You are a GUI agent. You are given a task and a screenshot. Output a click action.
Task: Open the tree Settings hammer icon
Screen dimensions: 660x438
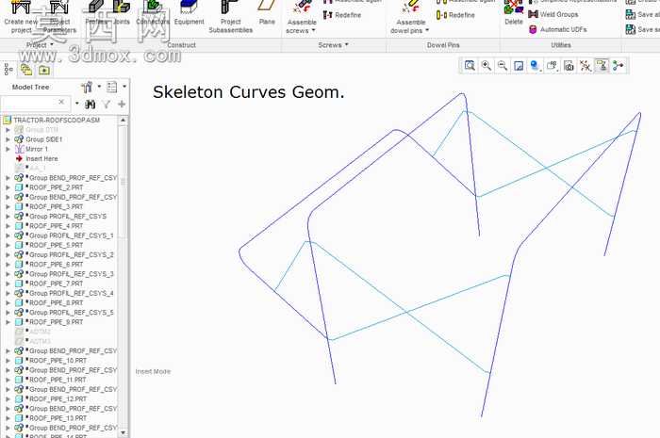pos(88,87)
